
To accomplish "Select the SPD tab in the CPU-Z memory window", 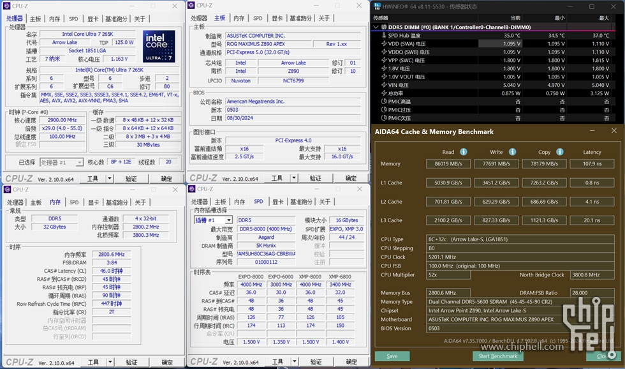I will (x=74, y=202).
